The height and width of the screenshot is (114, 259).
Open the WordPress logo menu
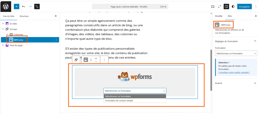tap(6, 7)
